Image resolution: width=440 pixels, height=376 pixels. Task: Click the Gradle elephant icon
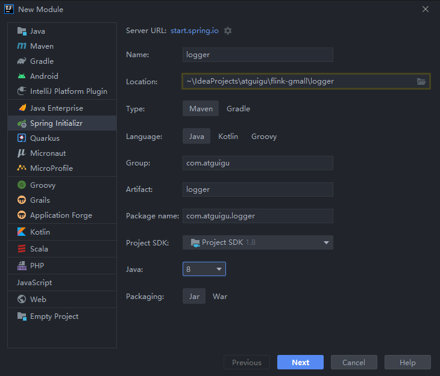[22, 61]
